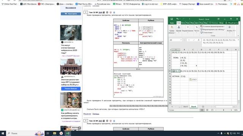The width and height of the screenshot is (243, 136).
Task: Click the Select All corner of the sheet
Action: (170, 49)
